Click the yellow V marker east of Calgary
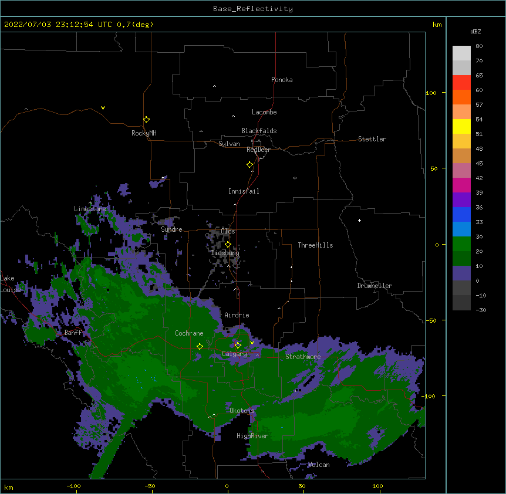506x494 pixels. tap(252, 343)
